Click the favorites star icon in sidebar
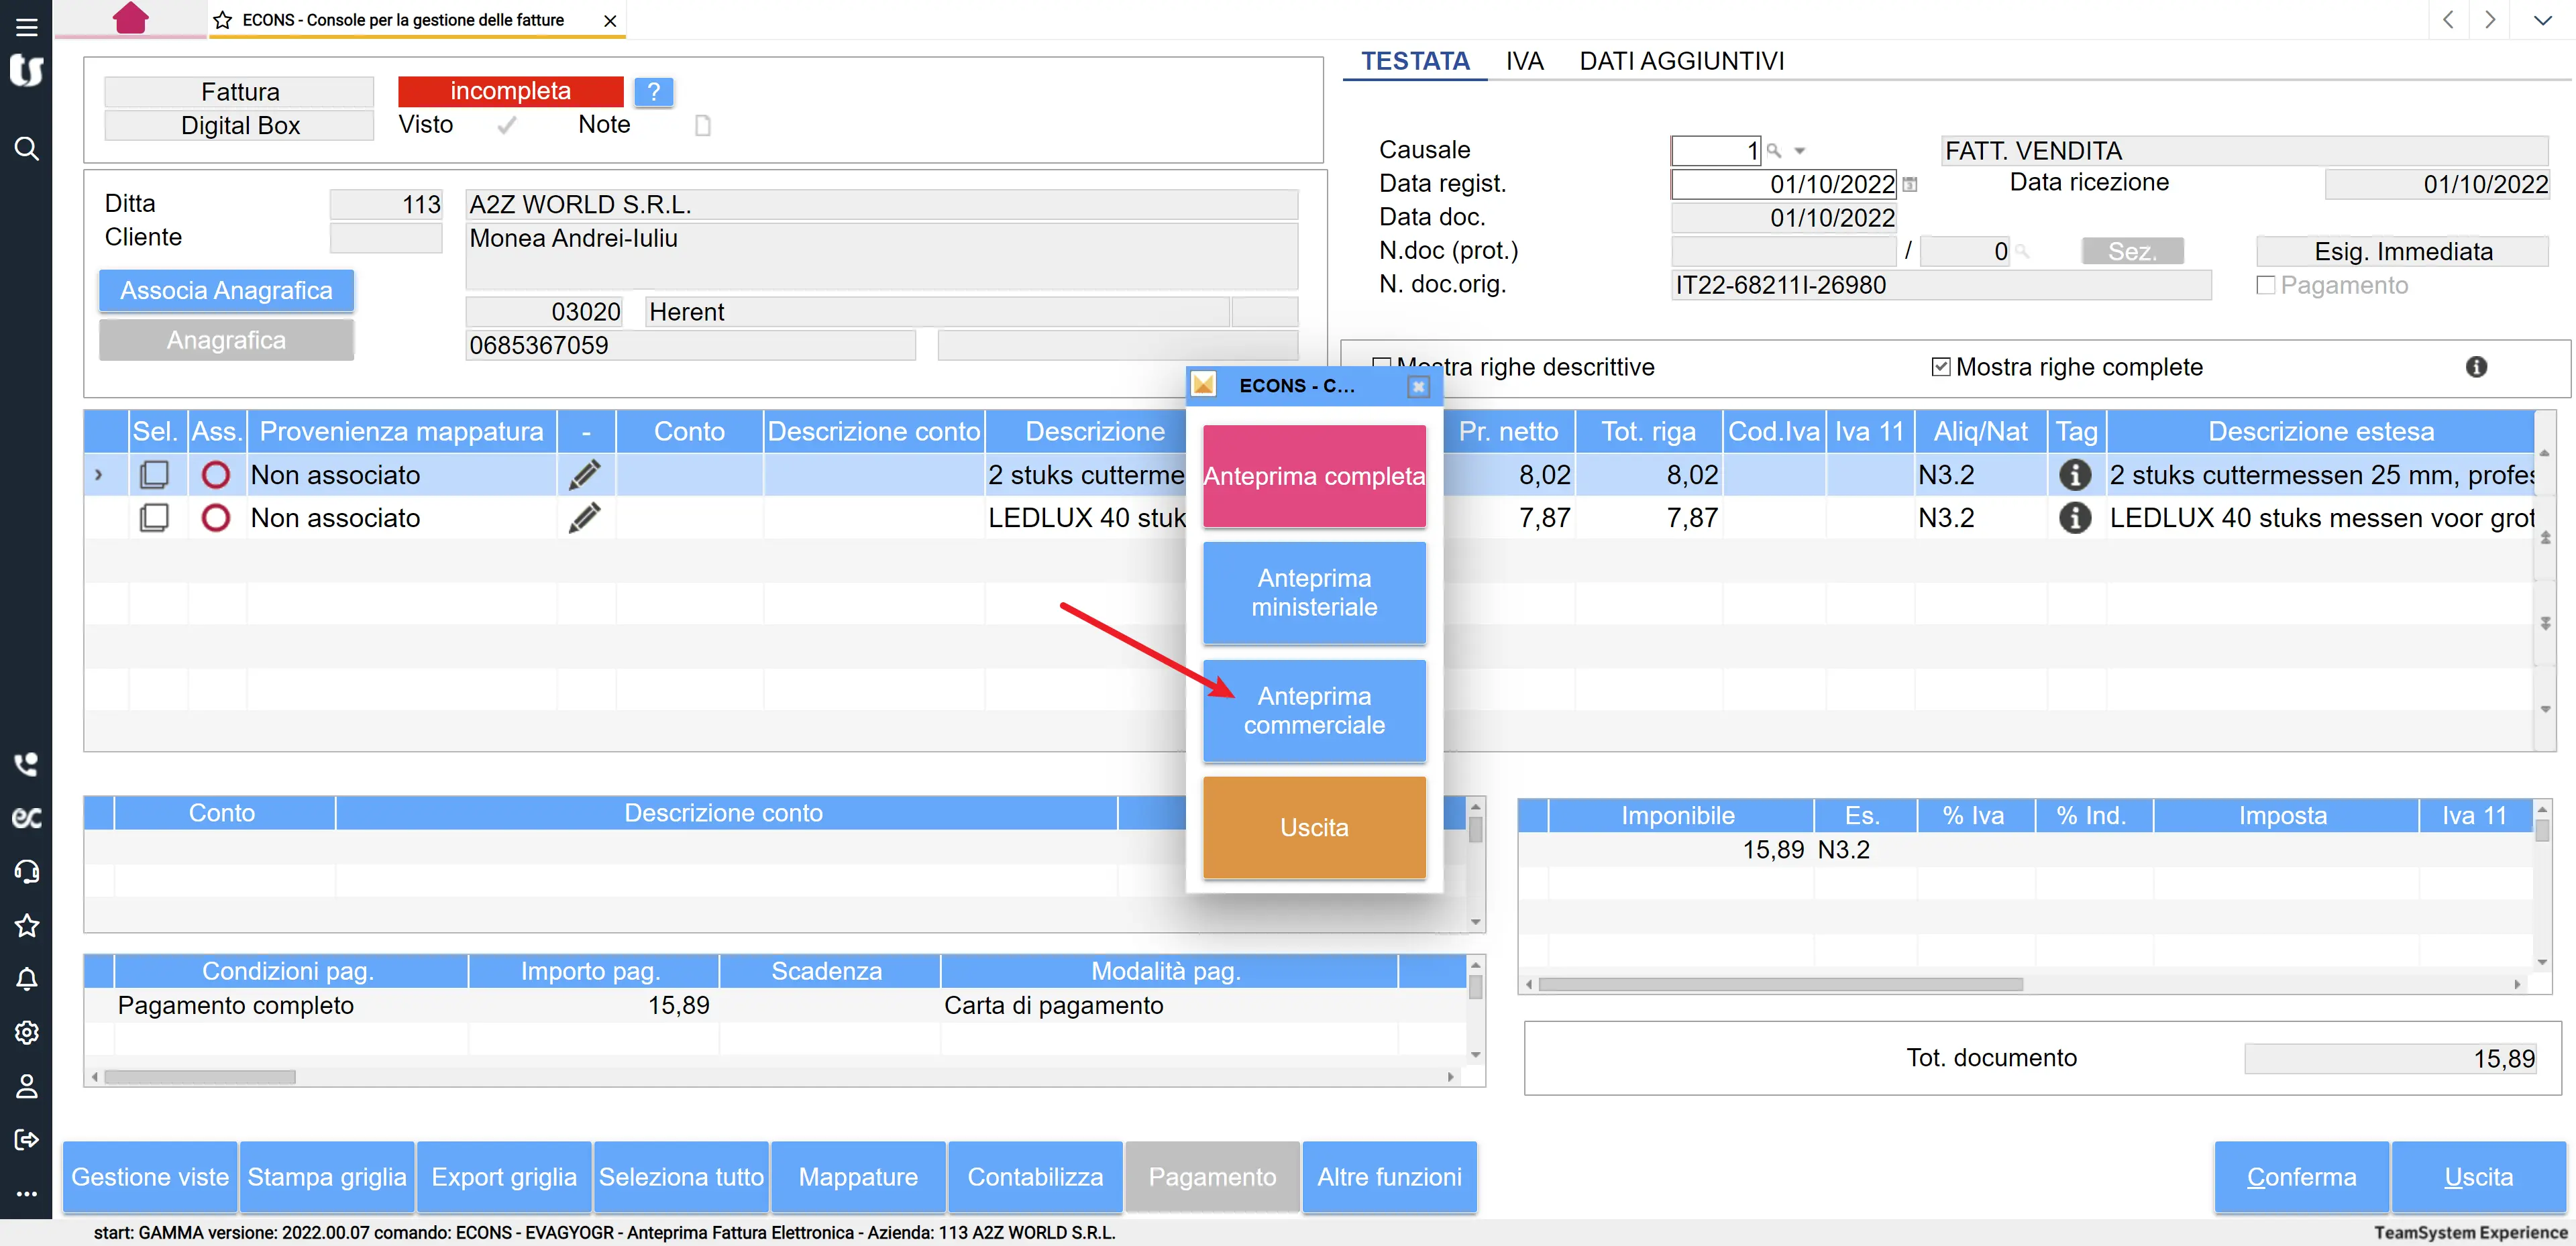The width and height of the screenshot is (2576, 1246). tap(26, 925)
